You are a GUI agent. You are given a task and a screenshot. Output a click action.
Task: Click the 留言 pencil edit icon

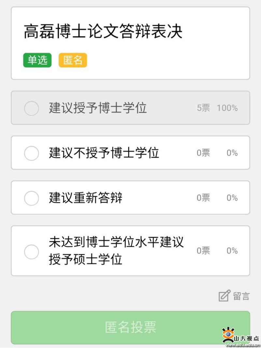pos(225,296)
